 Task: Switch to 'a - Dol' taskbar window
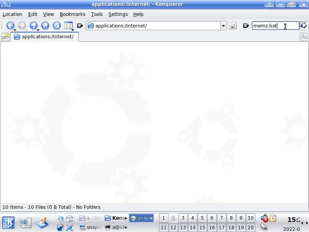coord(91,218)
